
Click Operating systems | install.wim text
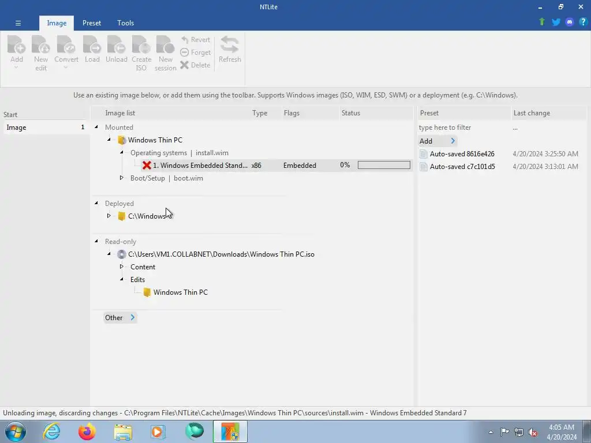(x=179, y=153)
